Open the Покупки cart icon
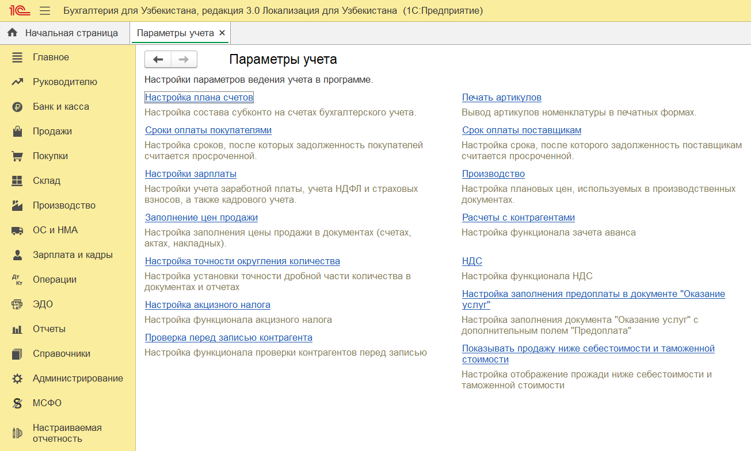 pos(17,156)
